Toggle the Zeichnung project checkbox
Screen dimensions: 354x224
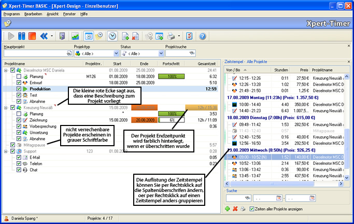tap(19, 120)
